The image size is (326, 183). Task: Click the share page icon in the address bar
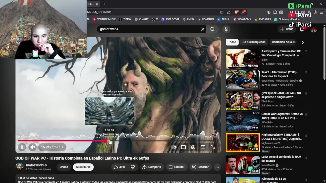tap(229, 12)
